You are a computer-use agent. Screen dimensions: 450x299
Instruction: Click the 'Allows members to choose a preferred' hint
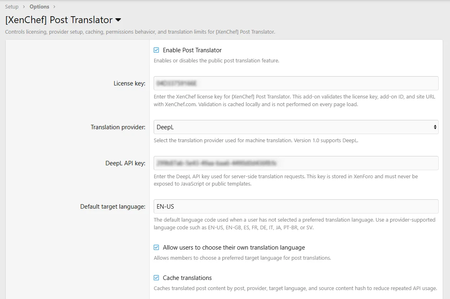click(242, 258)
